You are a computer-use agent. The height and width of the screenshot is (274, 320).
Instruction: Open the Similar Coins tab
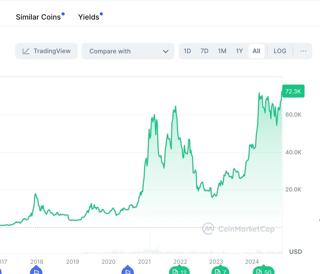38,17
